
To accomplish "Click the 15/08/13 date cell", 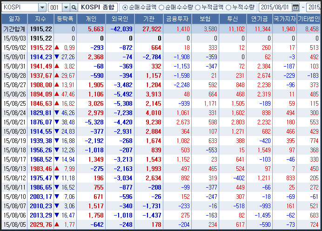I will [14, 169].
